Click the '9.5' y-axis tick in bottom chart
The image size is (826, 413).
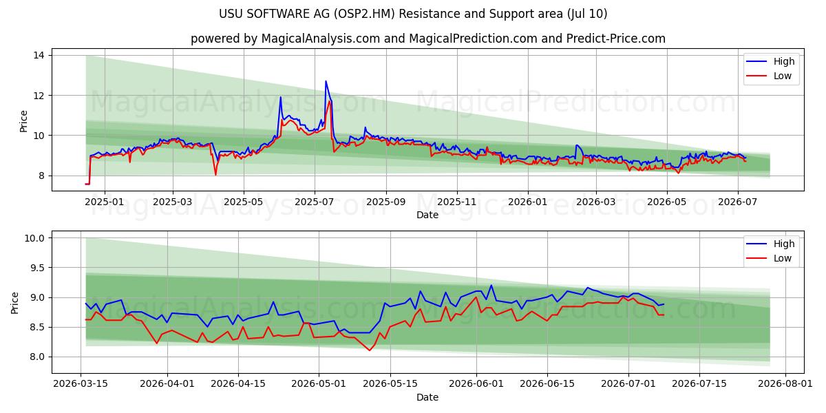tap(39, 268)
